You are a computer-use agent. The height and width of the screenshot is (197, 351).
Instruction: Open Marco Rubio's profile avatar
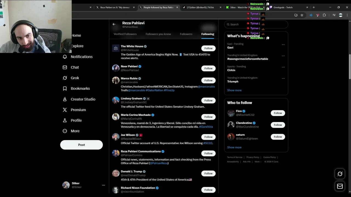[x=116, y=80]
